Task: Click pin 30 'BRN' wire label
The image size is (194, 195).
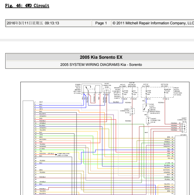Action: coord(41,170)
